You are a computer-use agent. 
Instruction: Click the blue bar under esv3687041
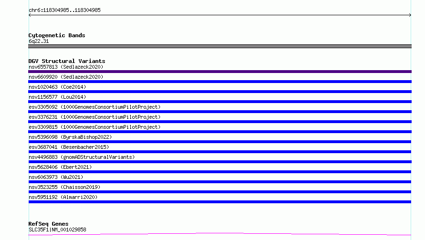[x=220, y=152]
